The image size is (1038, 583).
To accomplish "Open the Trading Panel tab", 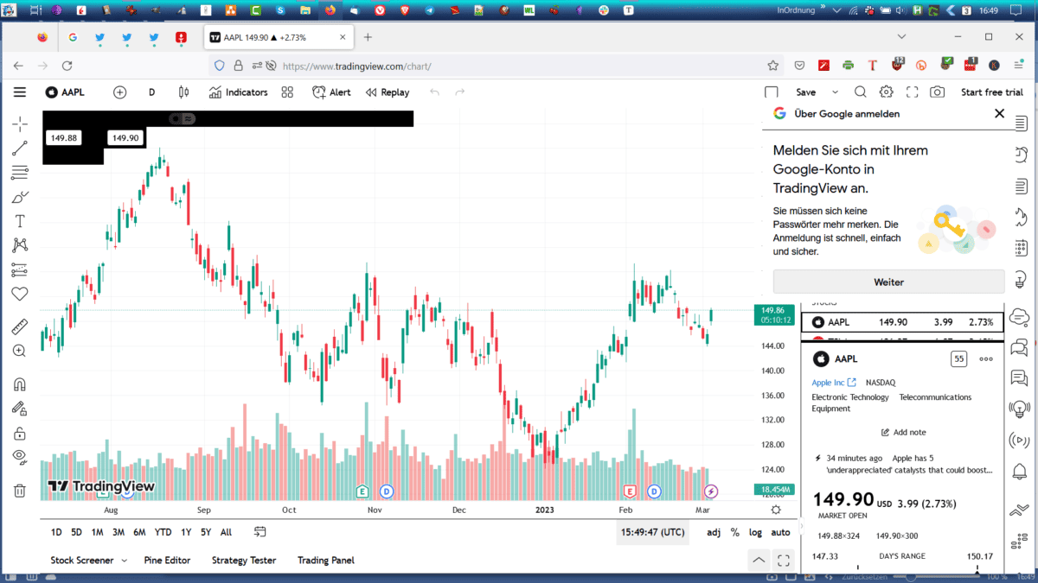I will coord(325,560).
